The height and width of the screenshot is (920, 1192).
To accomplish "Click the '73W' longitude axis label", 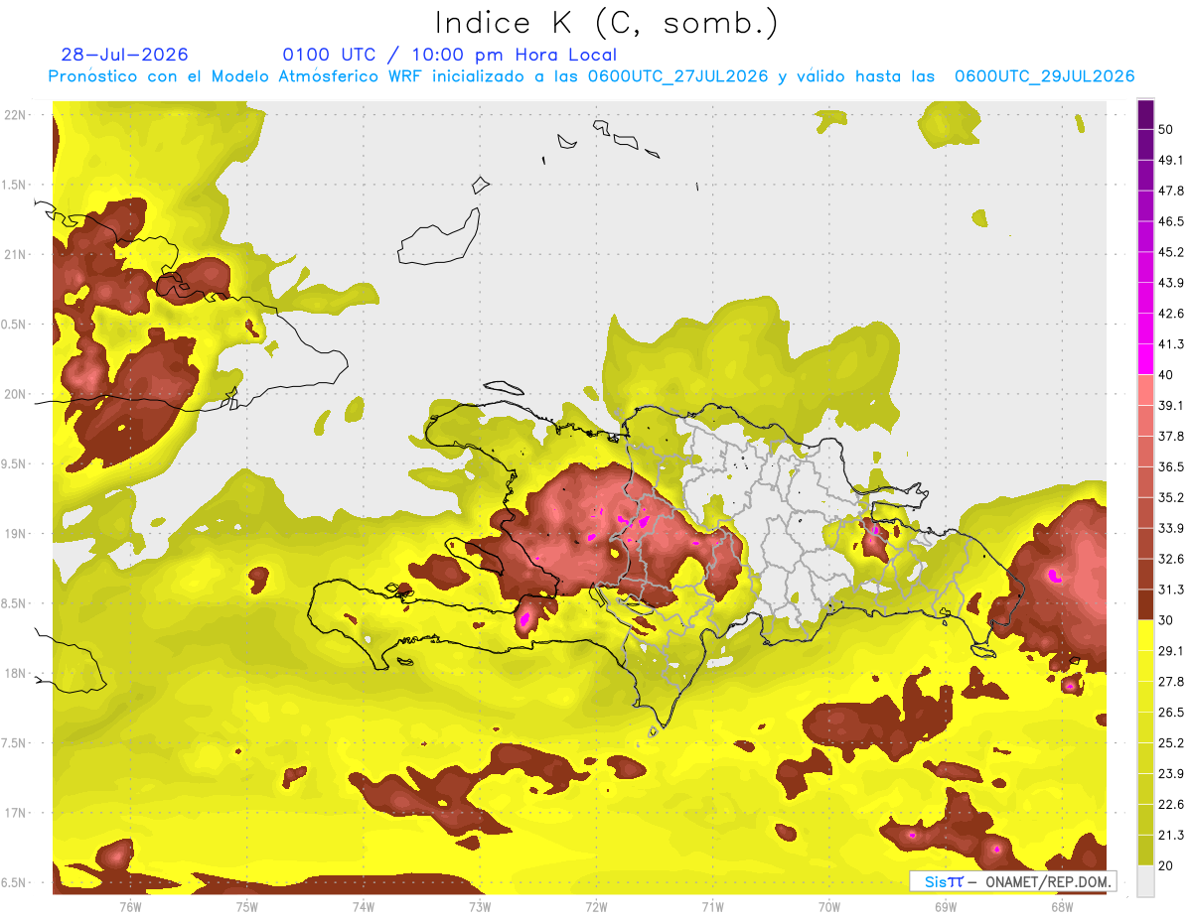I will (480, 907).
